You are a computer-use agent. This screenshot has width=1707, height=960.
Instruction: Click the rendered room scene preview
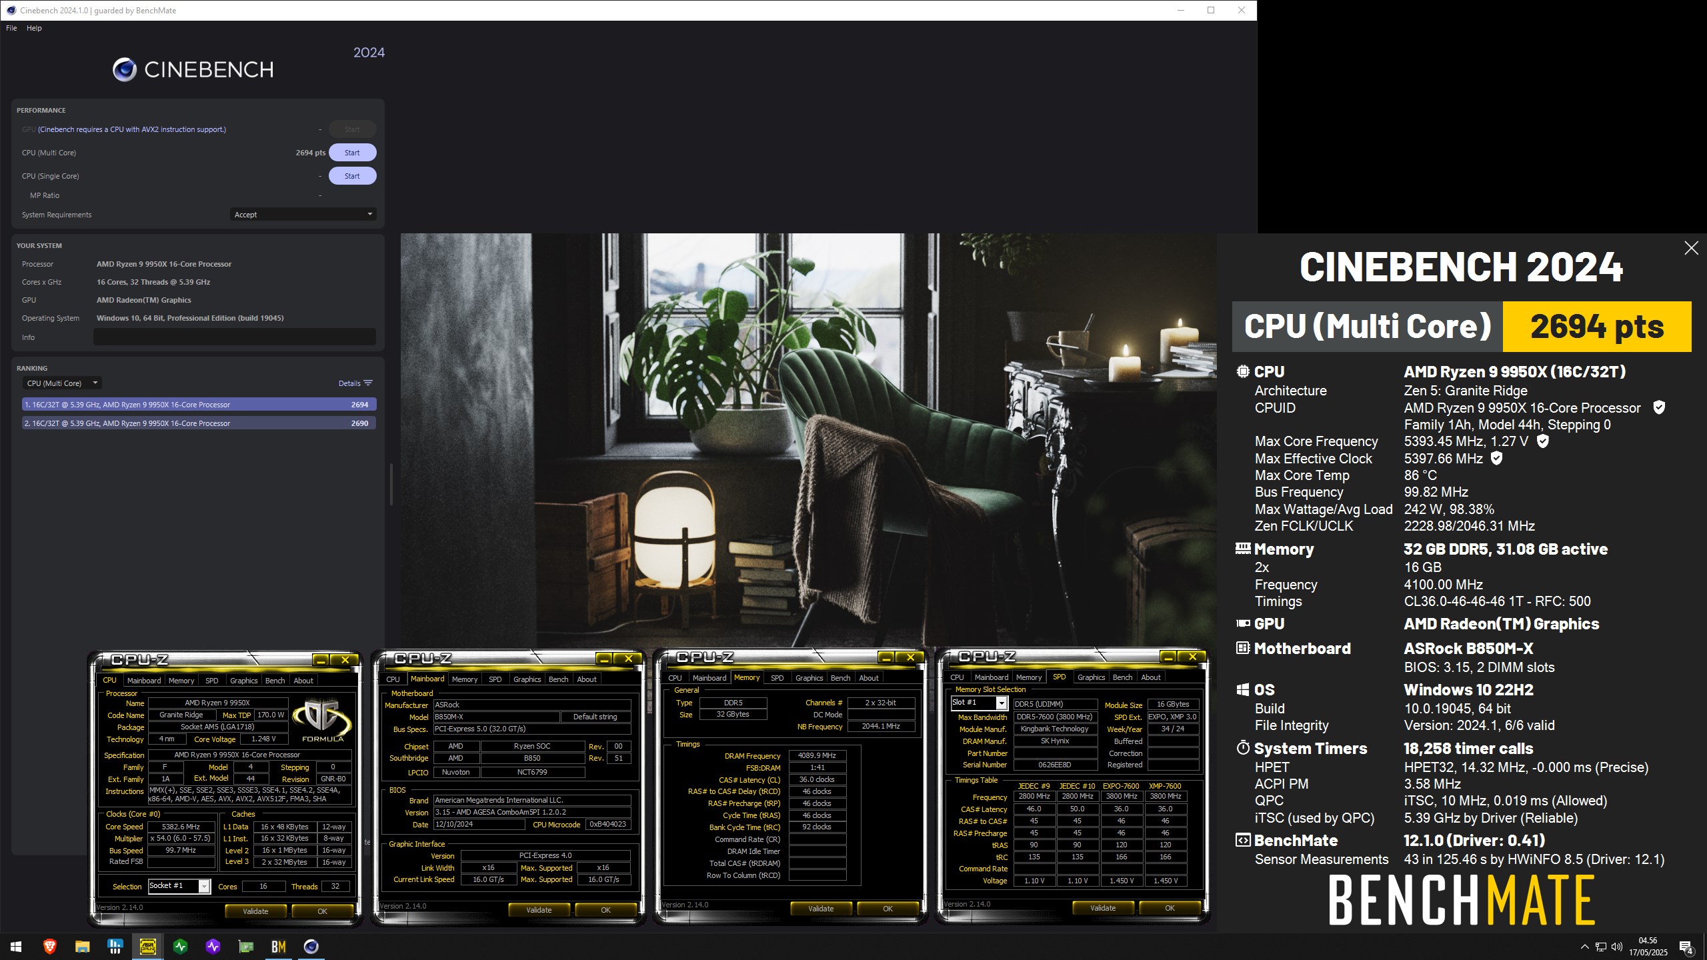pos(808,440)
